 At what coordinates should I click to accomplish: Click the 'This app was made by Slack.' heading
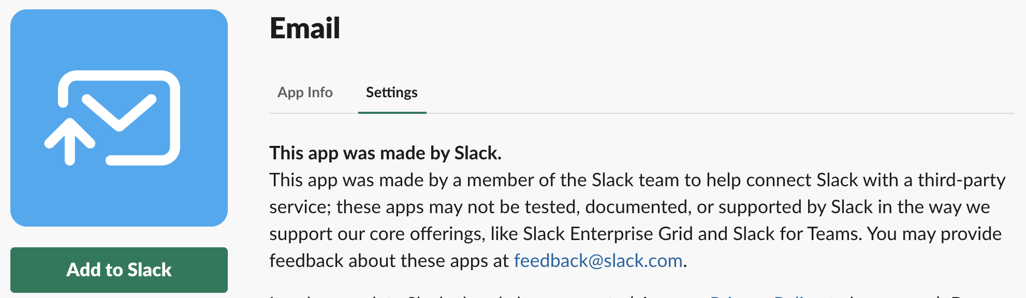click(x=385, y=153)
